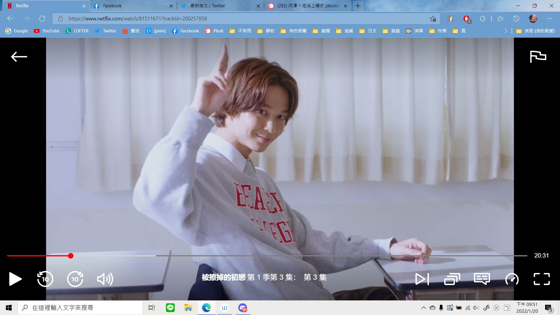Go back in browser history
Screen dimensions: 560x315
(x=10, y=19)
